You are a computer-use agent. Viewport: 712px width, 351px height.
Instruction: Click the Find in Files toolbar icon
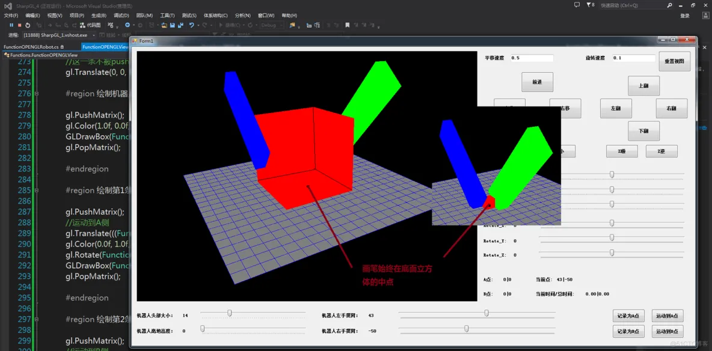[x=292, y=25]
